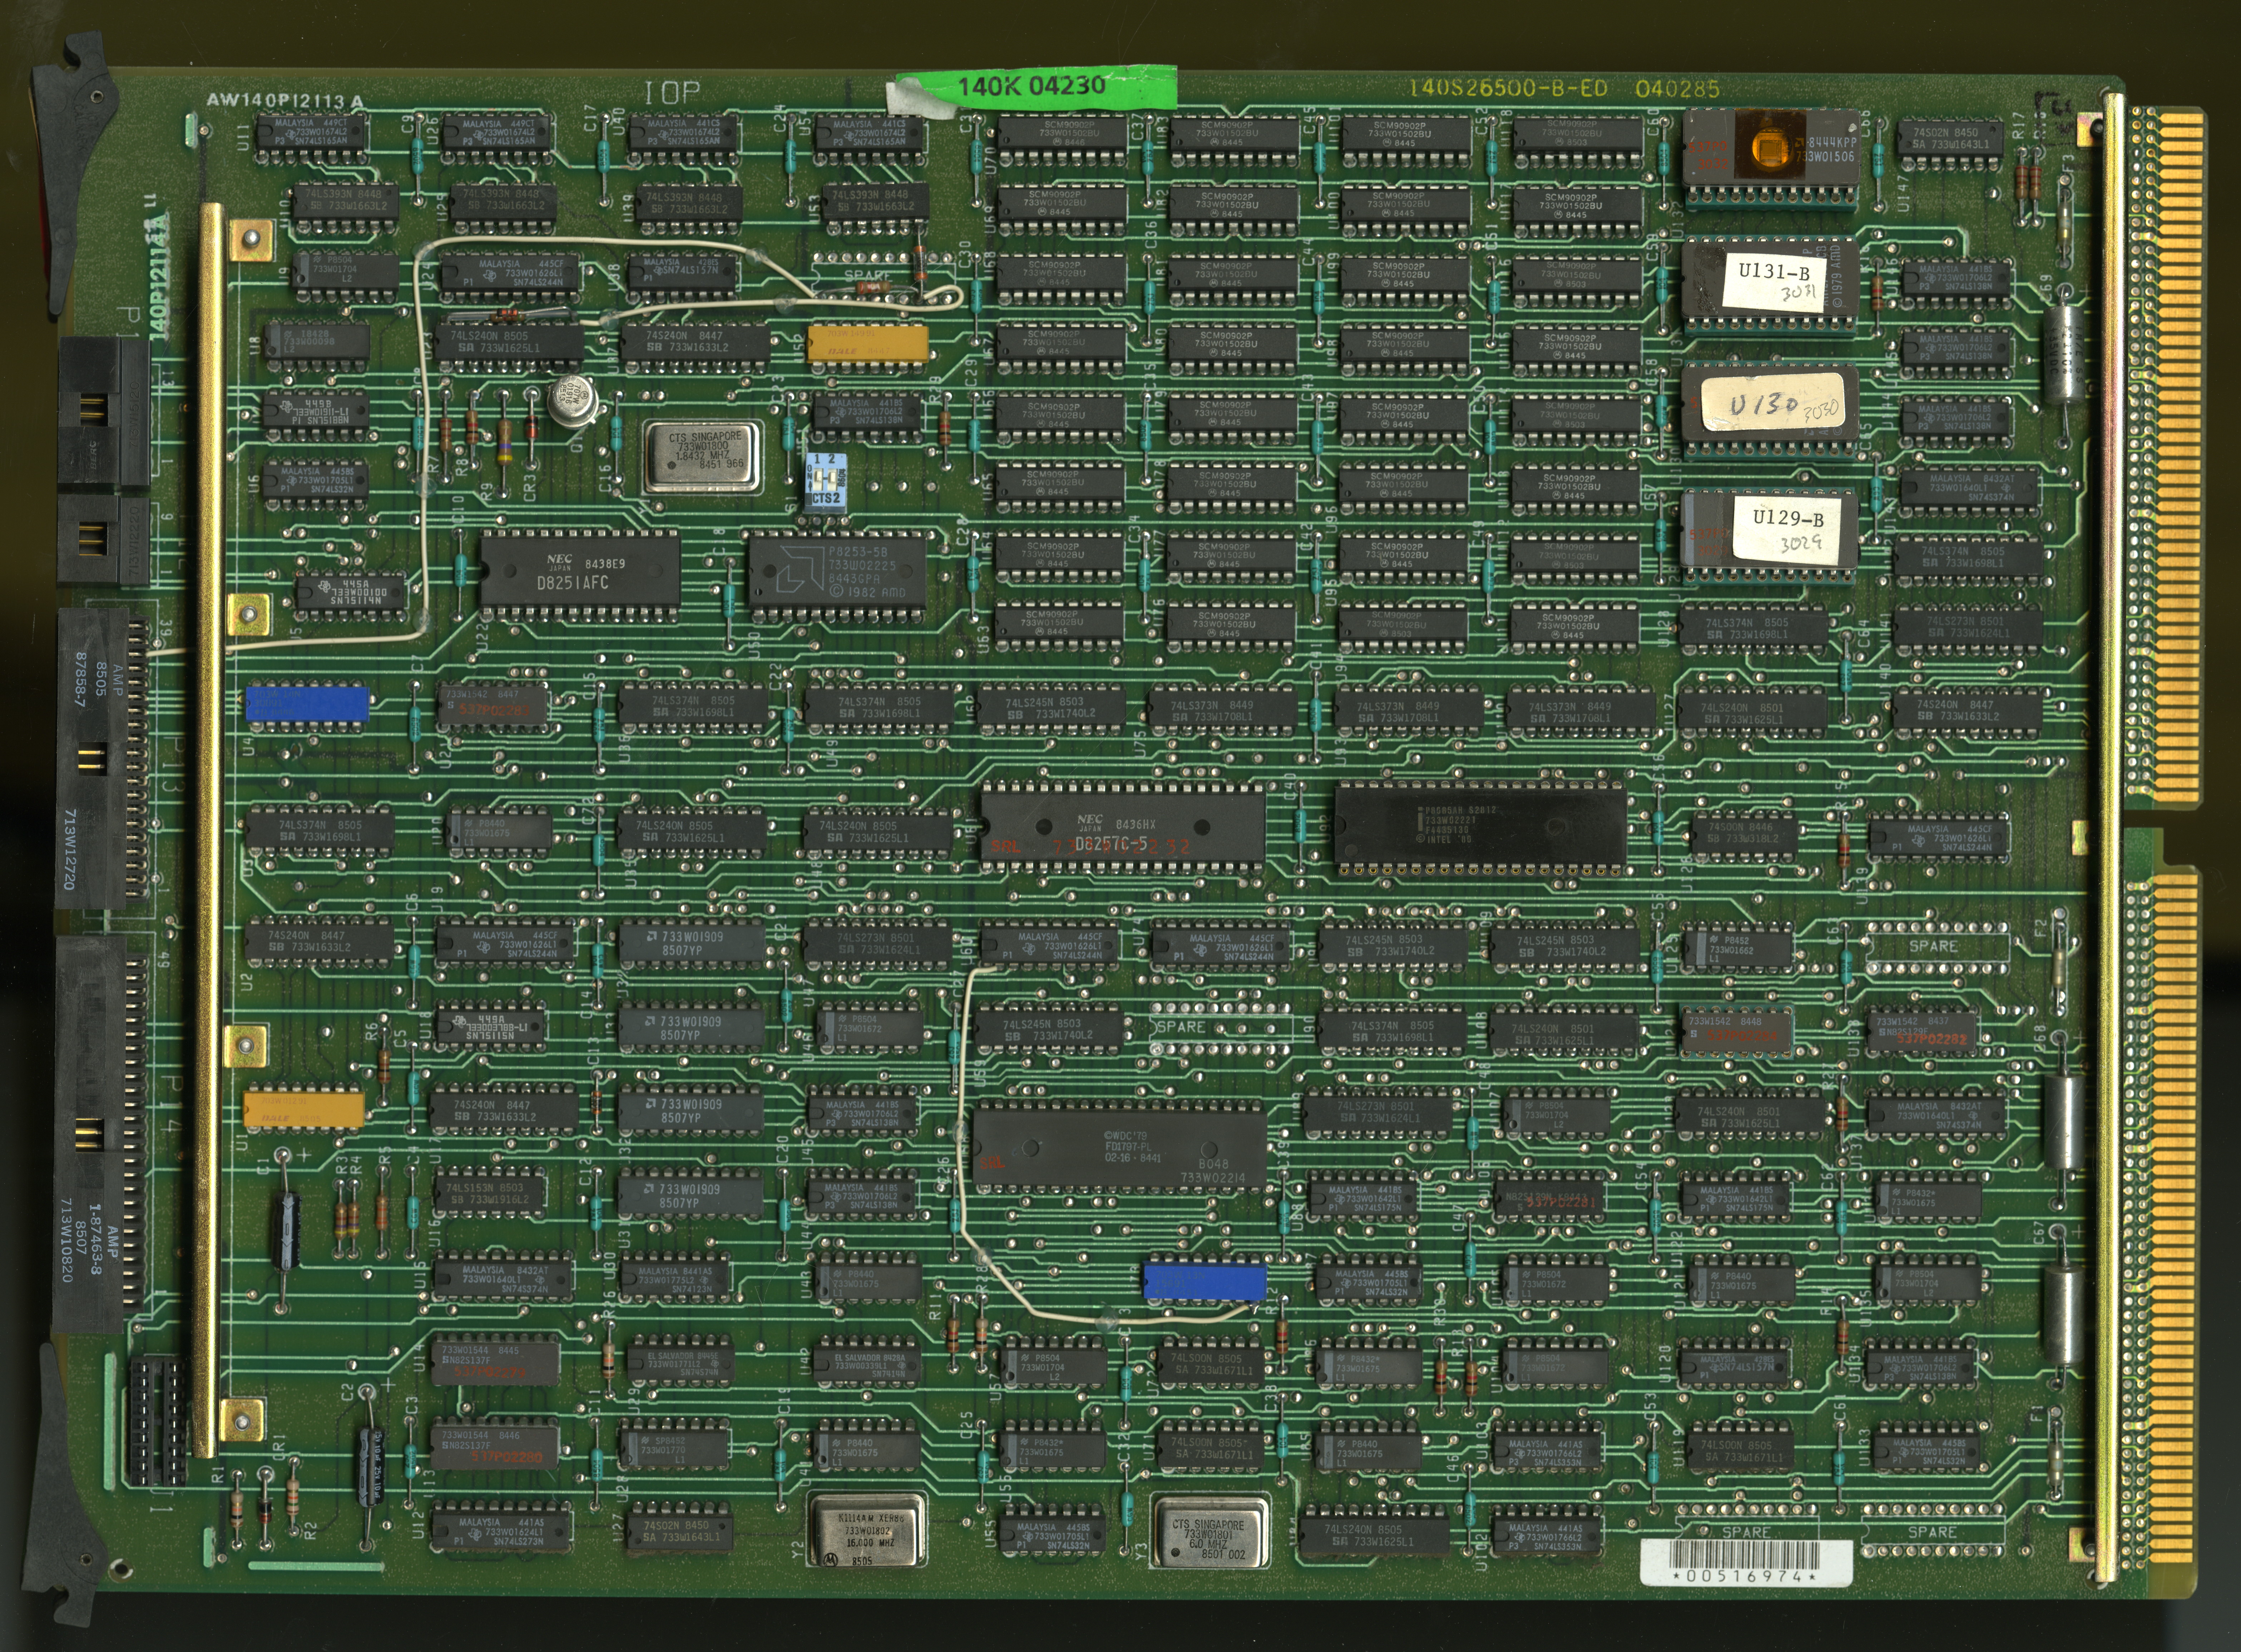Click the IOP silkscreen text
This screenshot has width=2241, height=1652.
672,93
